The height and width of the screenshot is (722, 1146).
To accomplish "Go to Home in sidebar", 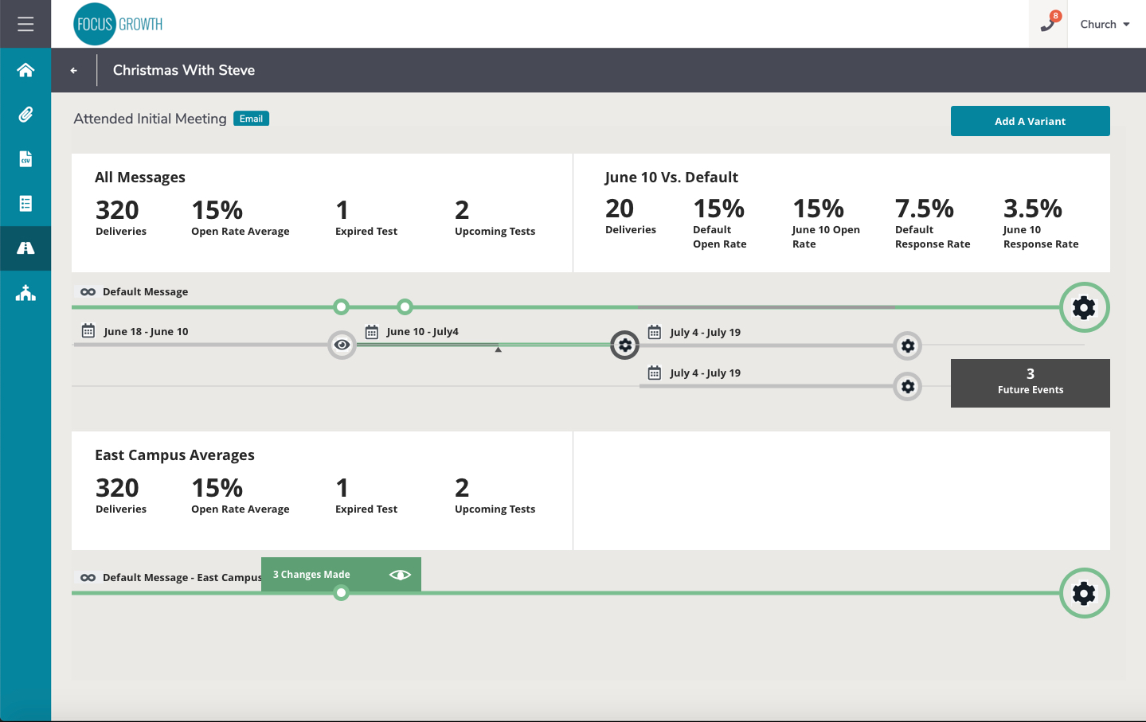I will [25, 70].
